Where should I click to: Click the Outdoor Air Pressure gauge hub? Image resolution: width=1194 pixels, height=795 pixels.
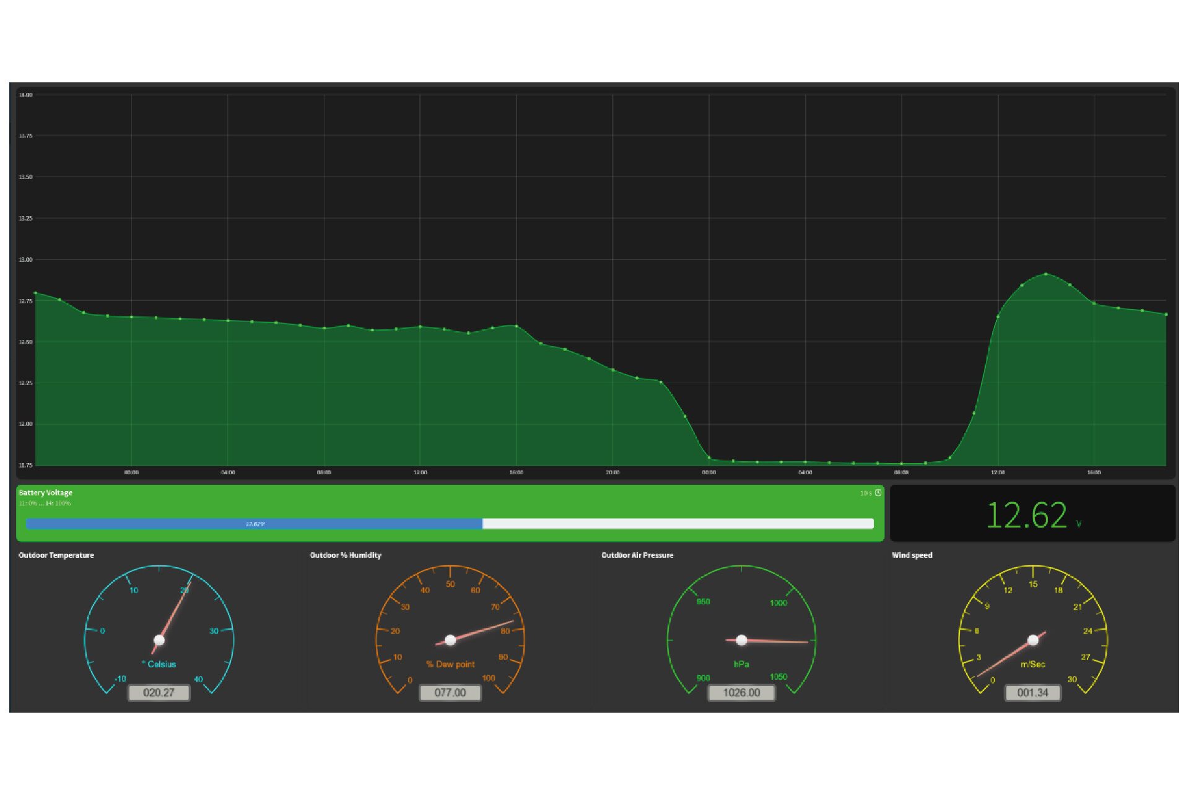741,640
